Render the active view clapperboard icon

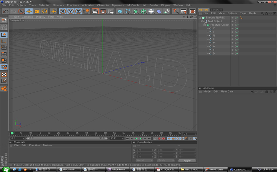95,12
